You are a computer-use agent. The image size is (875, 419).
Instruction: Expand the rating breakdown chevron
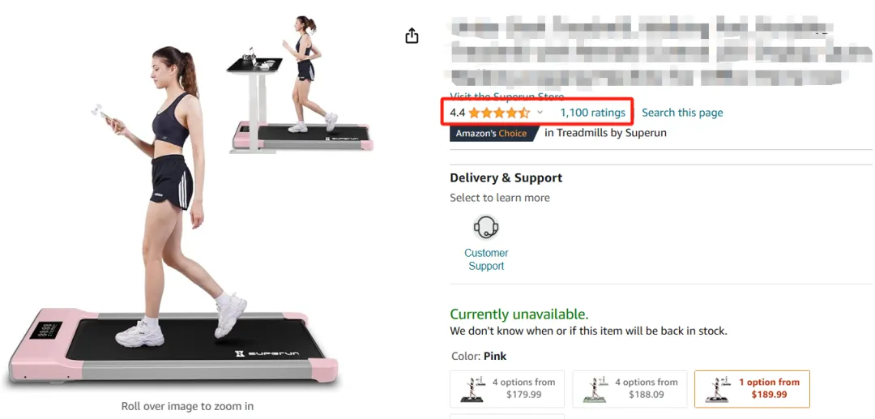[x=540, y=113]
